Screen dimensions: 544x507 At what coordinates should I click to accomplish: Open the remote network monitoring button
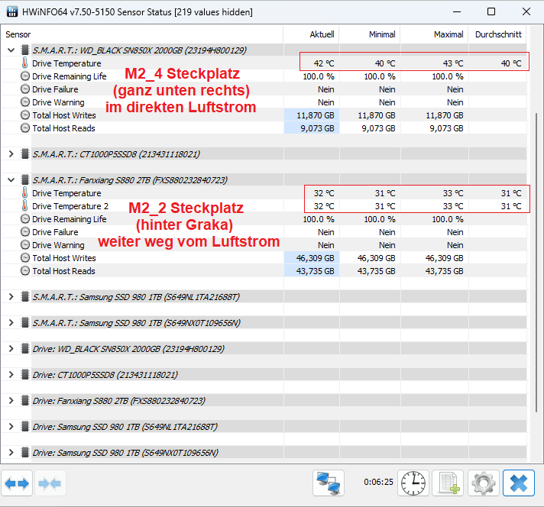pos(329,483)
